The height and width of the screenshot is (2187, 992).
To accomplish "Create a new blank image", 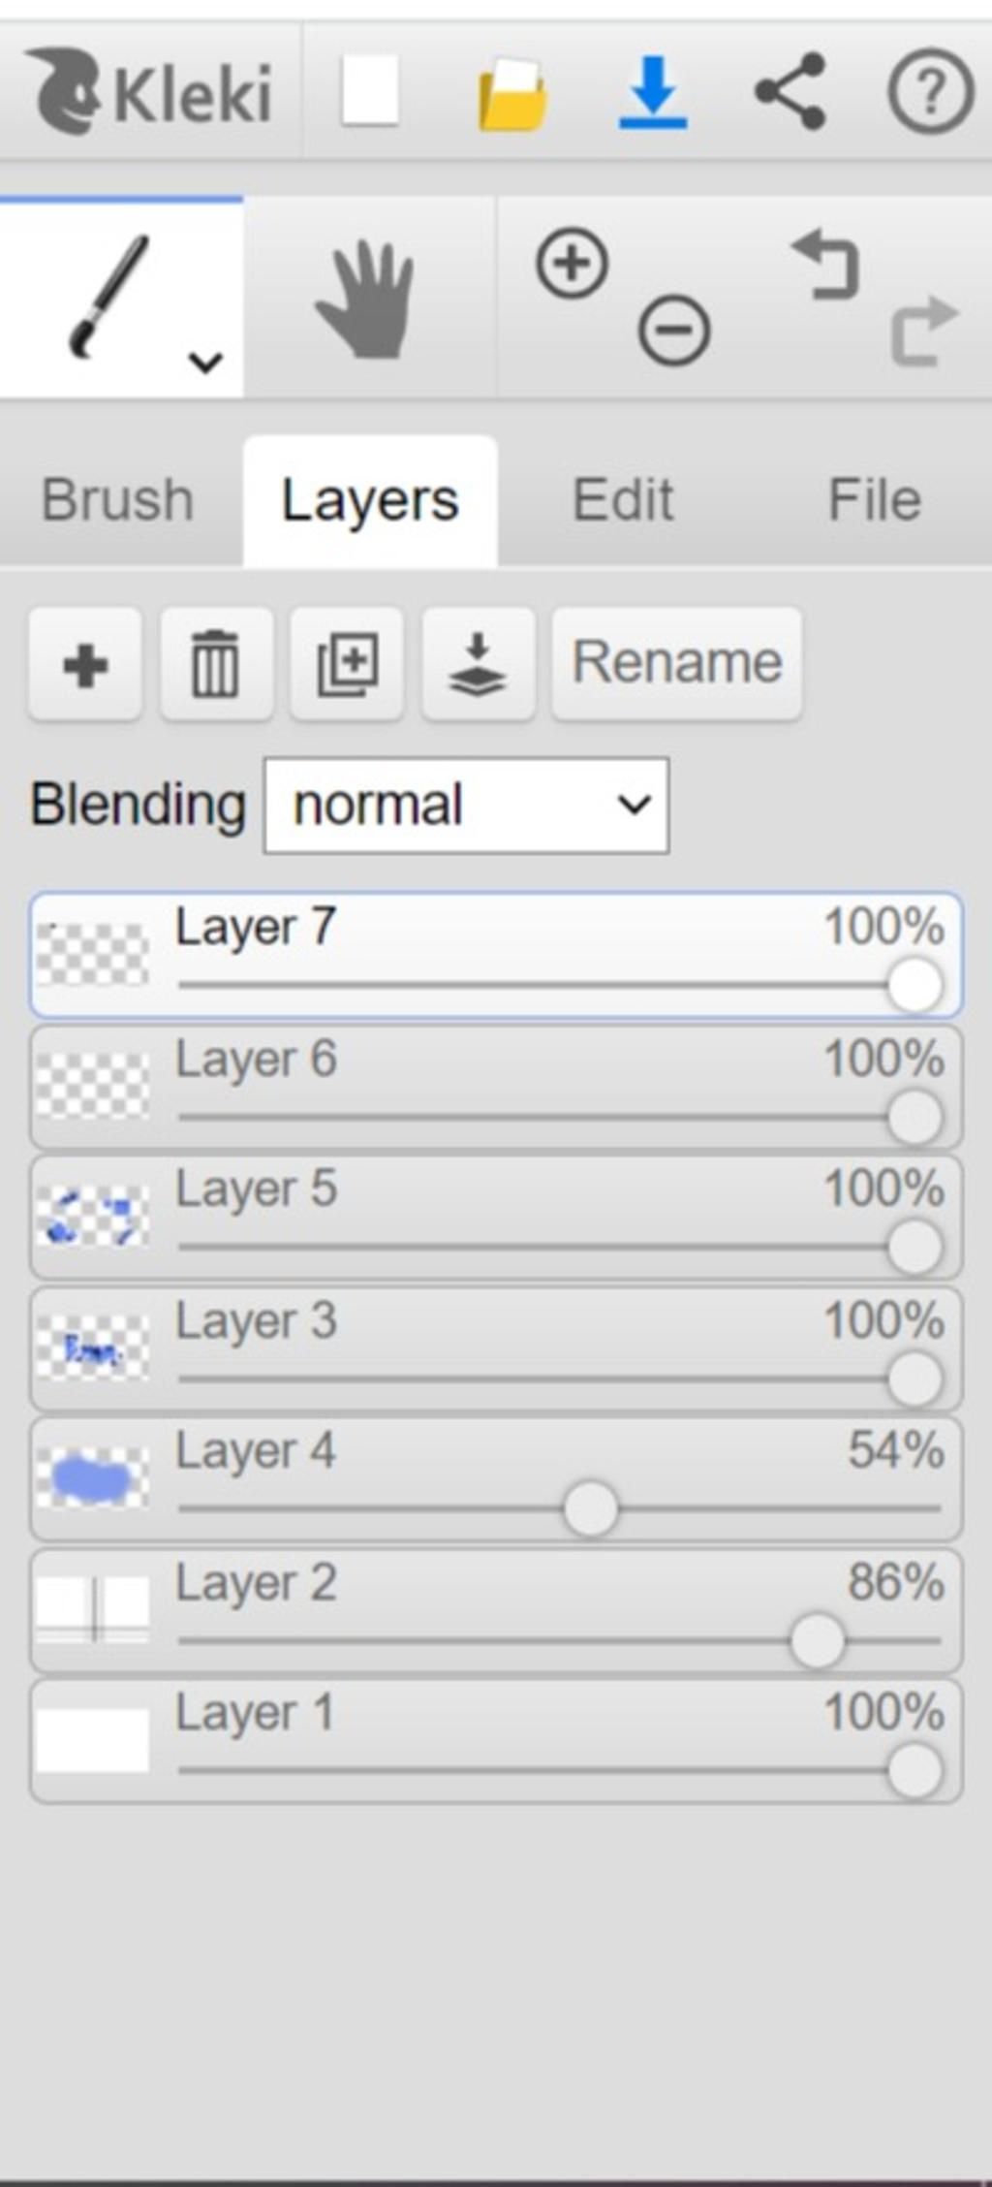I will 370,91.
